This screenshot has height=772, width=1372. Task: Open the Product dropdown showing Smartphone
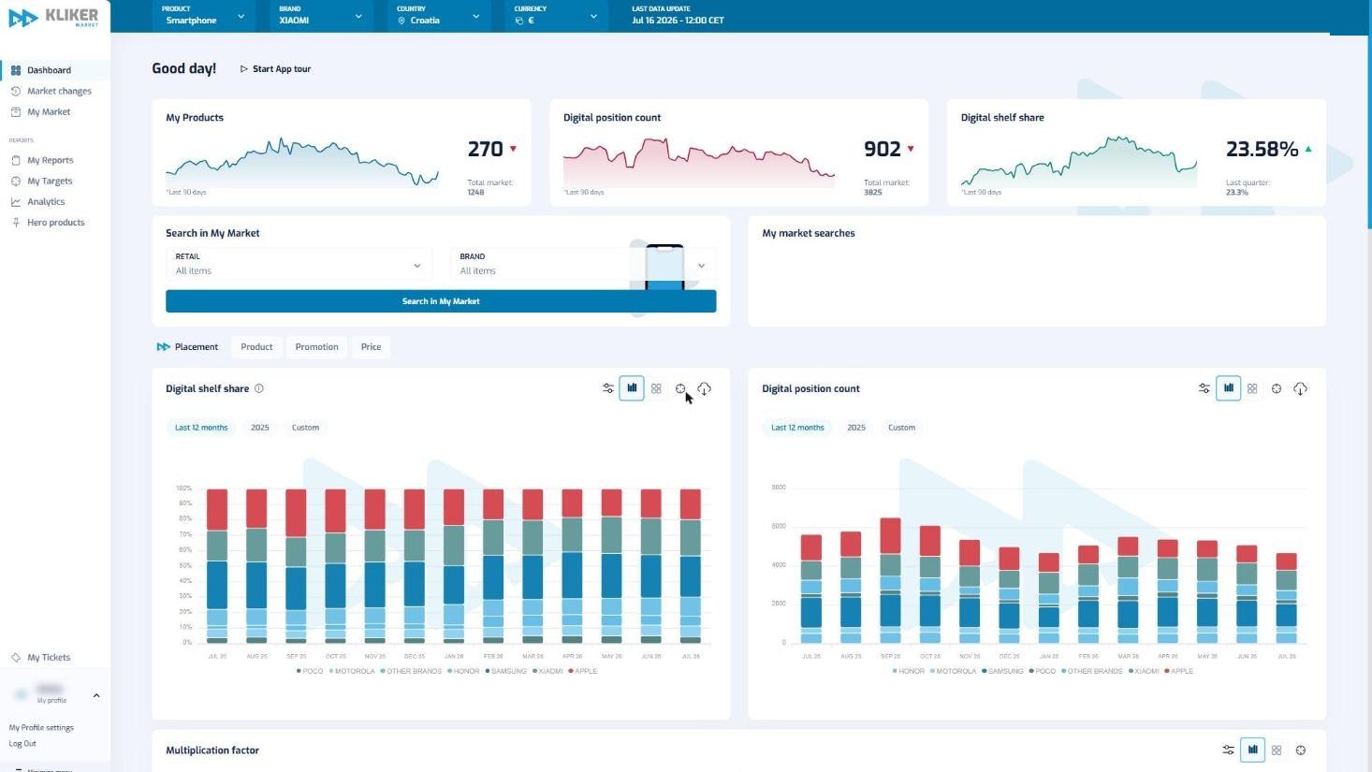(x=203, y=15)
